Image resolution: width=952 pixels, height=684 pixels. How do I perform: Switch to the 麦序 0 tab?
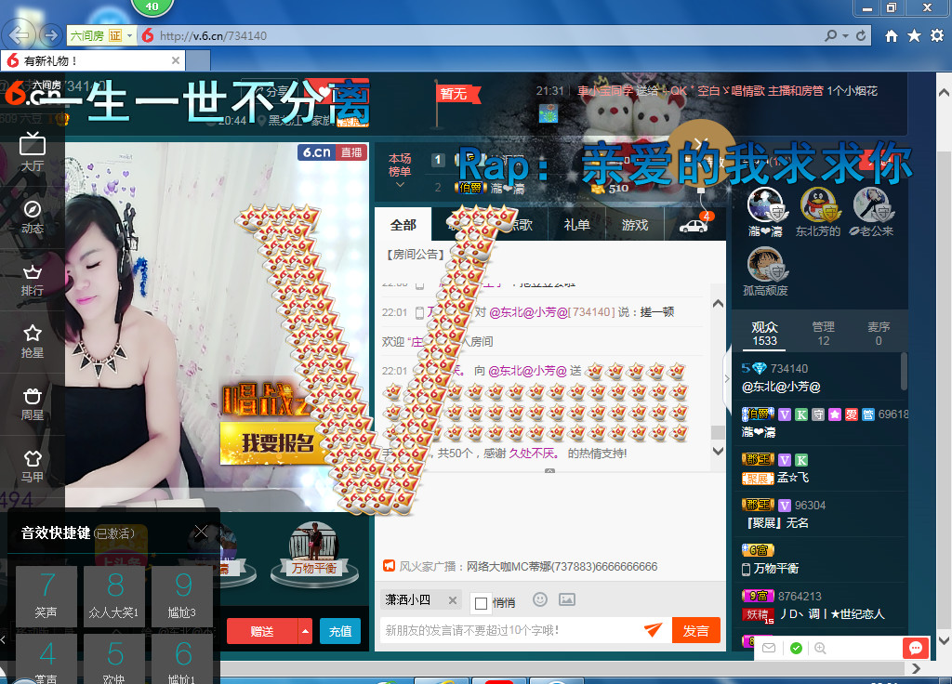click(879, 334)
